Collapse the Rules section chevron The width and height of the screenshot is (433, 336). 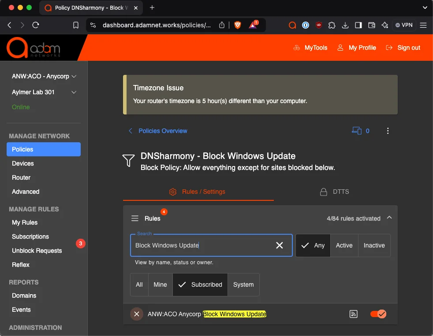pyautogui.click(x=389, y=218)
